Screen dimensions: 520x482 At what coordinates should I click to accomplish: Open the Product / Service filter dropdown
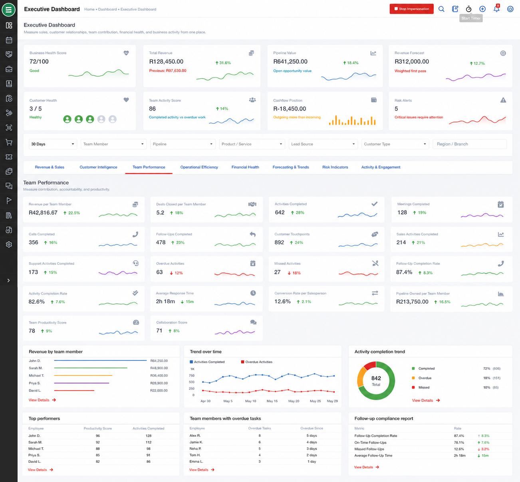point(252,144)
